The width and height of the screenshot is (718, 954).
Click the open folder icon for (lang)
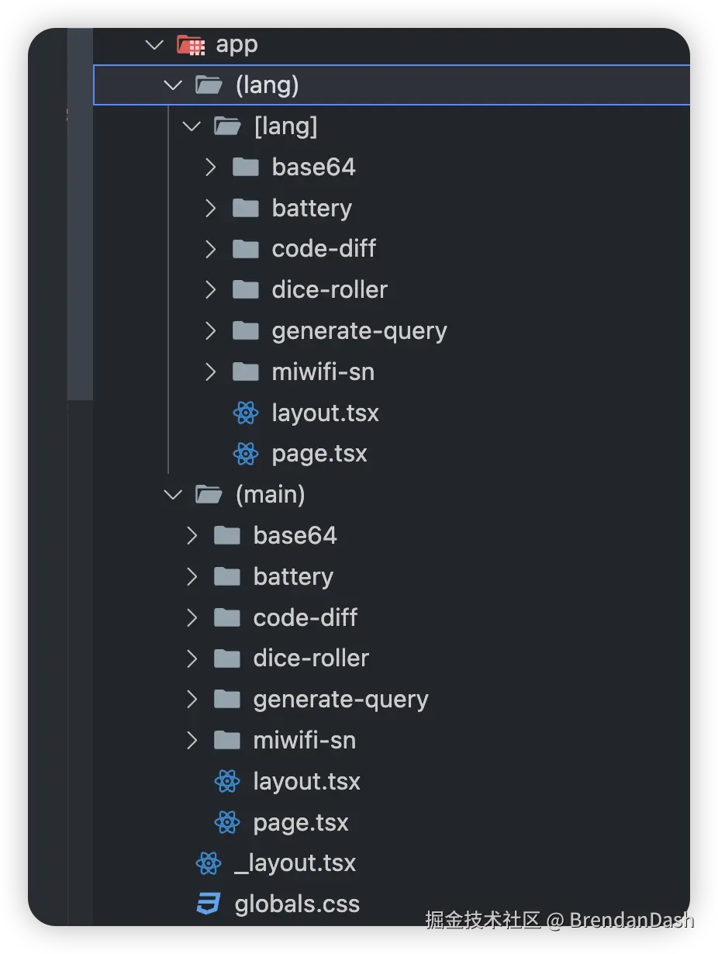coord(209,85)
